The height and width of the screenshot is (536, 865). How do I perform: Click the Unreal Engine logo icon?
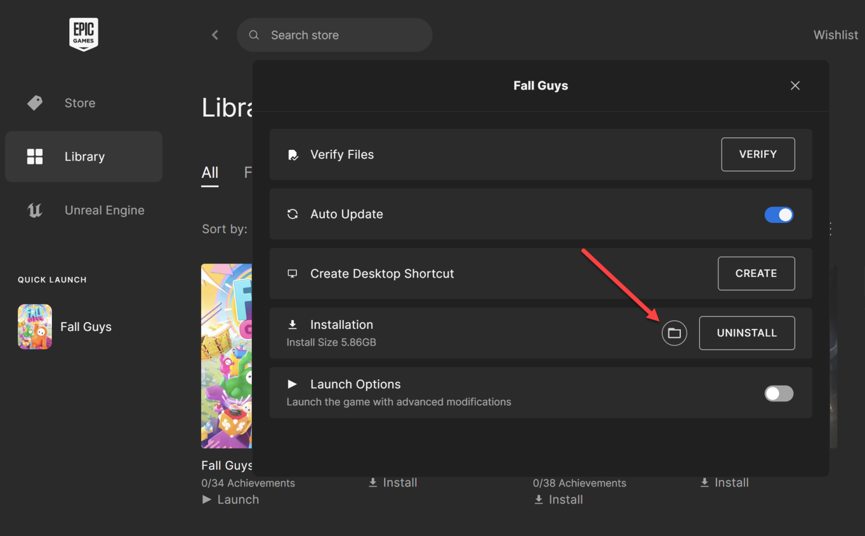[x=35, y=210]
